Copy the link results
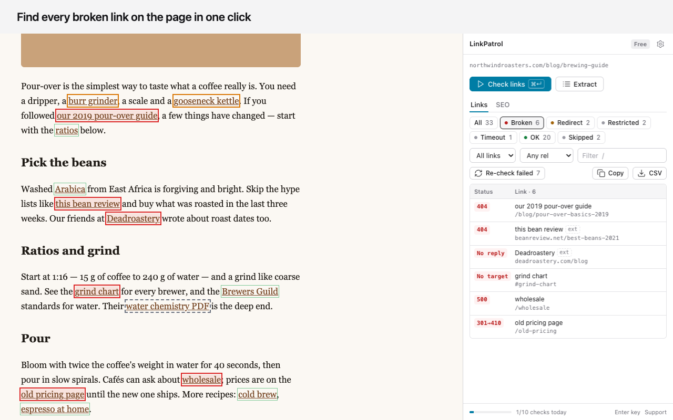Screen dimensions: 673x420 tap(610, 173)
